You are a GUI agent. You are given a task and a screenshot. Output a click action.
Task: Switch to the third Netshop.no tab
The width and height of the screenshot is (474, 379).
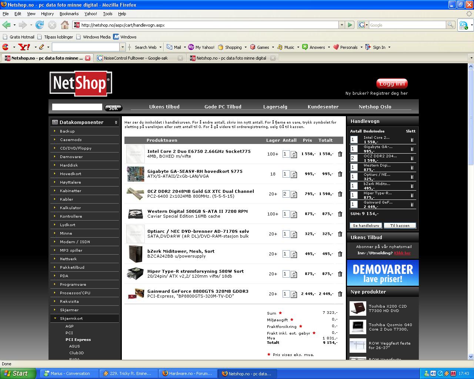coord(232,58)
